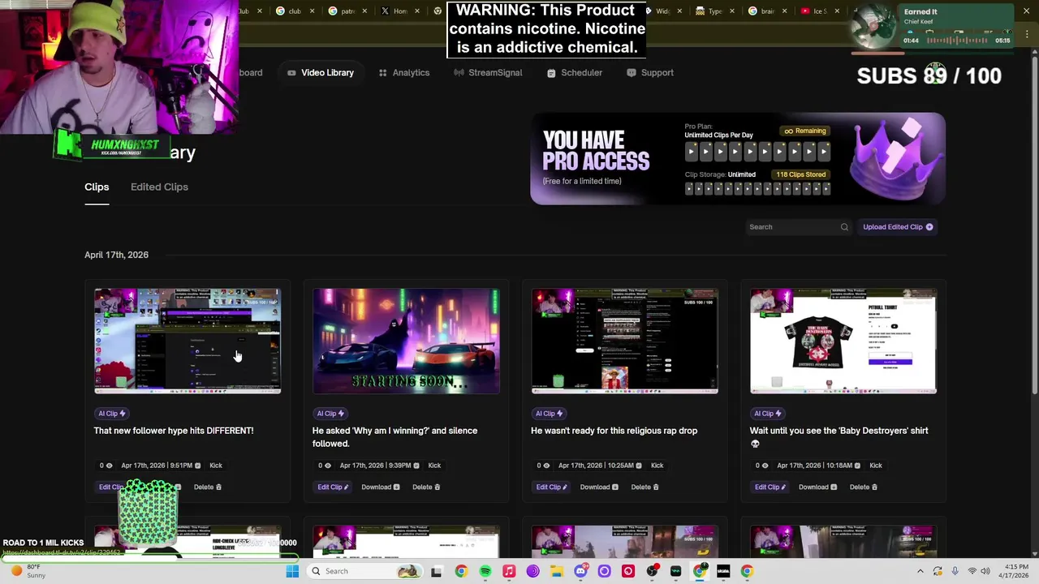Open the Windows Start menu
The image size is (1039, 584).
[x=292, y=571]
